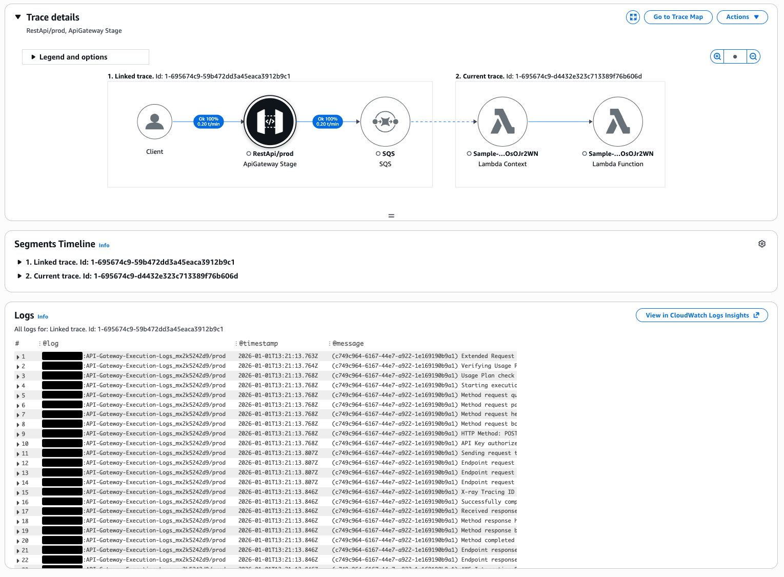Zoom out of the trace map

(753, 56)
